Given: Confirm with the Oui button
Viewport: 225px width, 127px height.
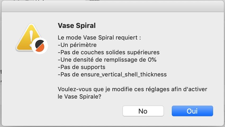Looking at the screenshot, I should pos(192,111).
